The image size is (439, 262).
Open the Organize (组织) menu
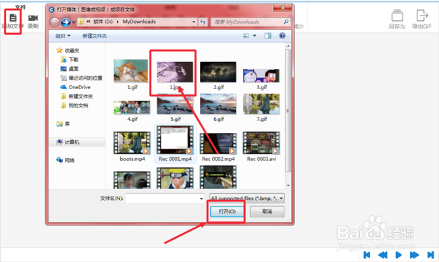[x=63, y=36]
